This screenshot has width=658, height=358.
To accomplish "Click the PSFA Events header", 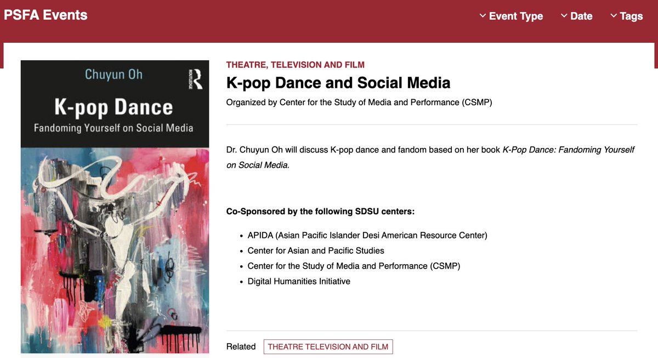I will (46, 15).
